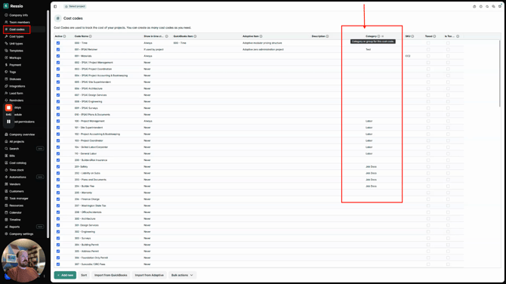The image size is (506, 284).
Task: Click the webcam video thumbnail
Action: point(23,261)
